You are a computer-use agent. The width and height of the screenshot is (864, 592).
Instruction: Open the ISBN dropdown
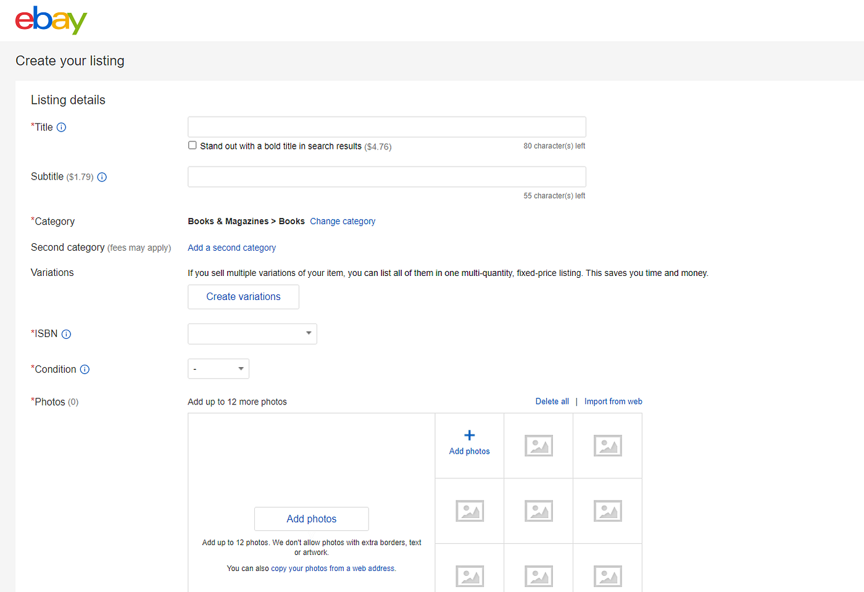(x=252, y=334)
